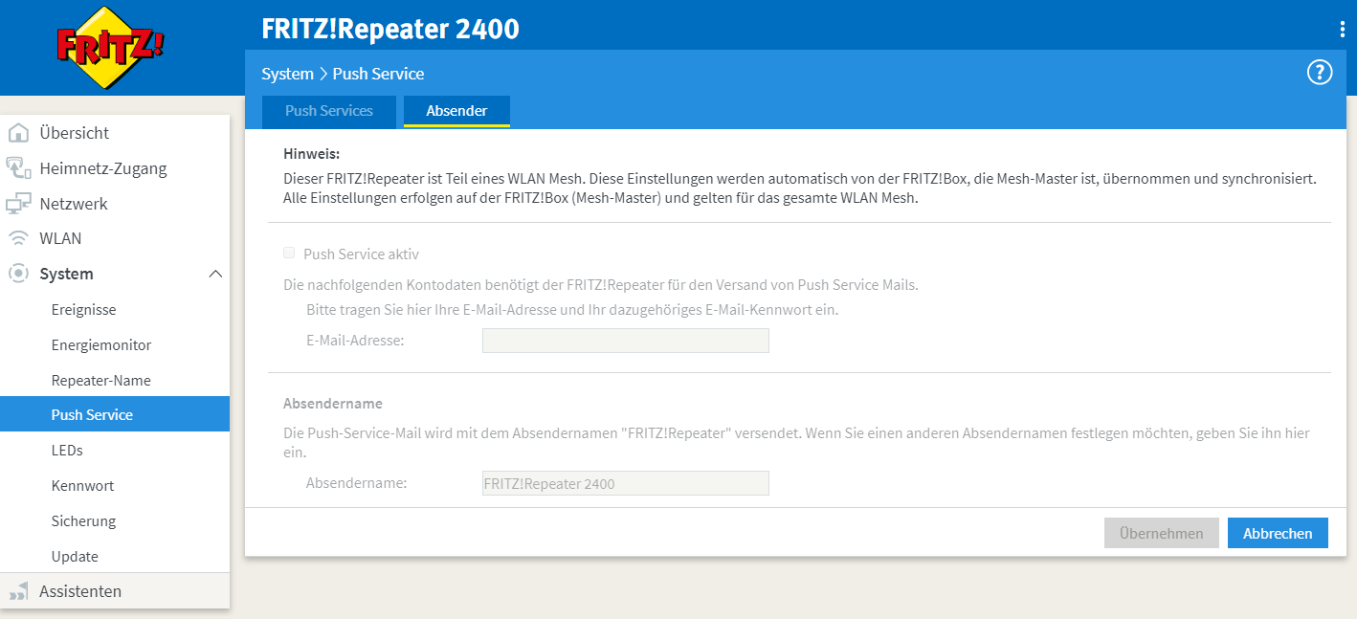Click the Absendername input field
The image size is (1357, 619).
coord(626,483)
